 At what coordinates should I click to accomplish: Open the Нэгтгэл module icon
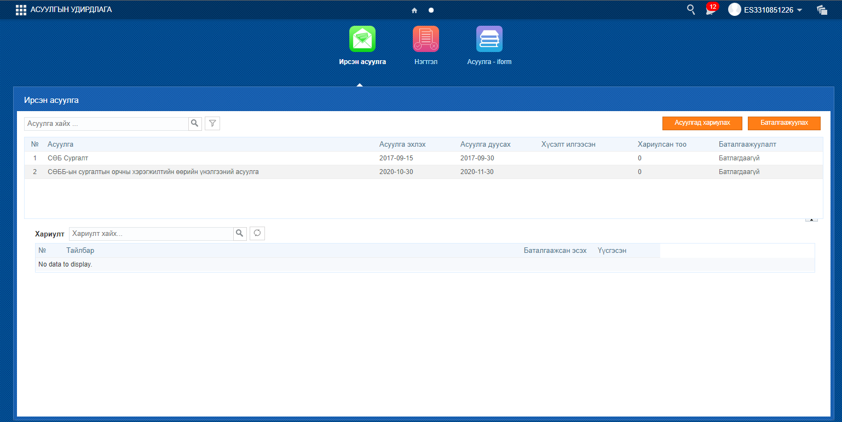pos(426,39)
